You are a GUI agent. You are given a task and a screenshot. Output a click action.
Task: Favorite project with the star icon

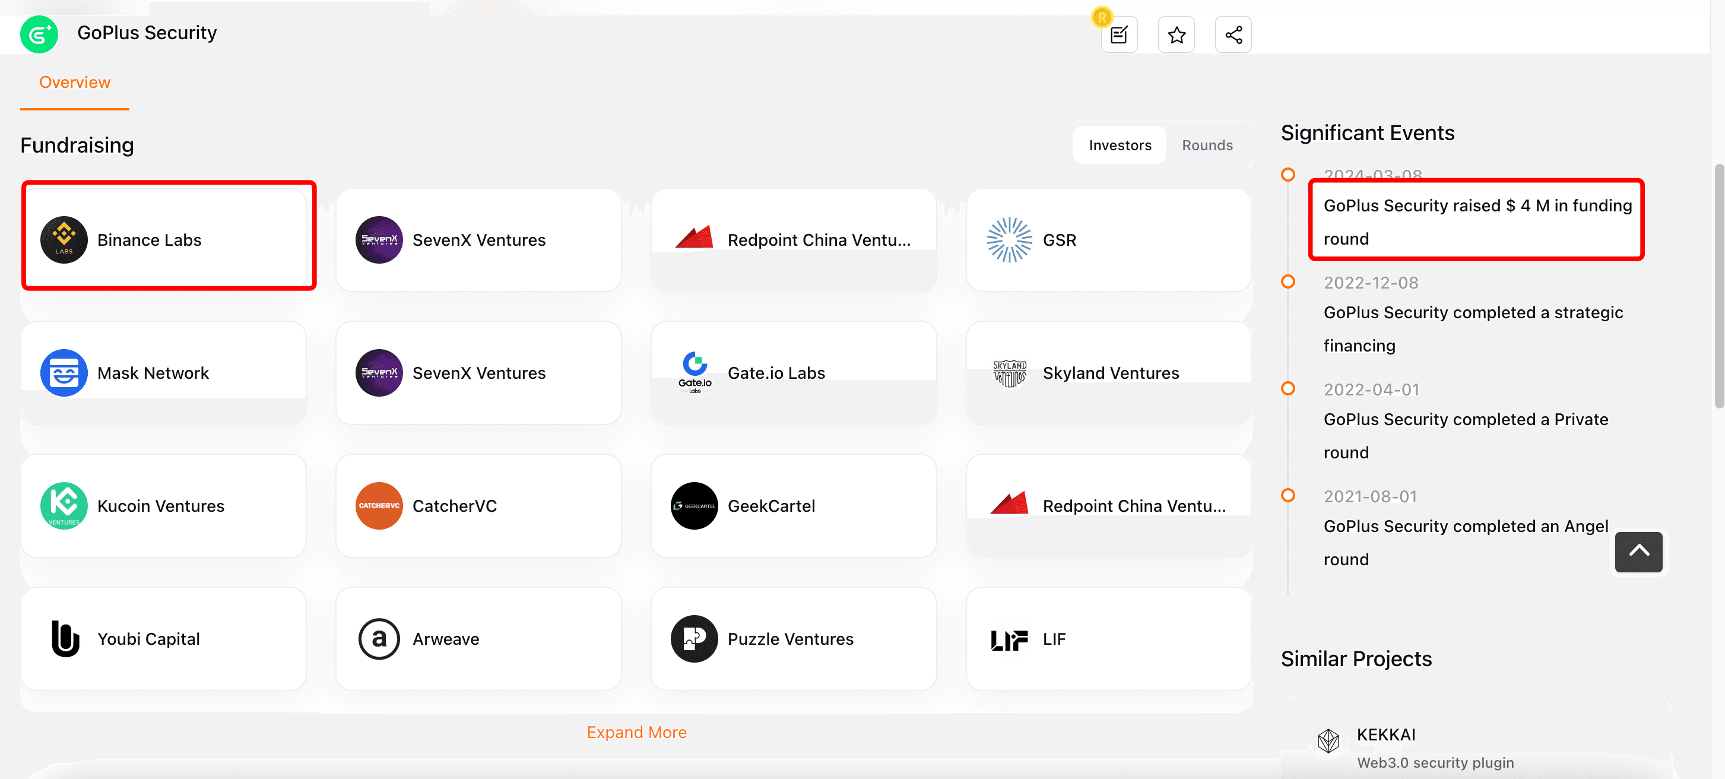pyautogui.click(x=1176, y=34)
